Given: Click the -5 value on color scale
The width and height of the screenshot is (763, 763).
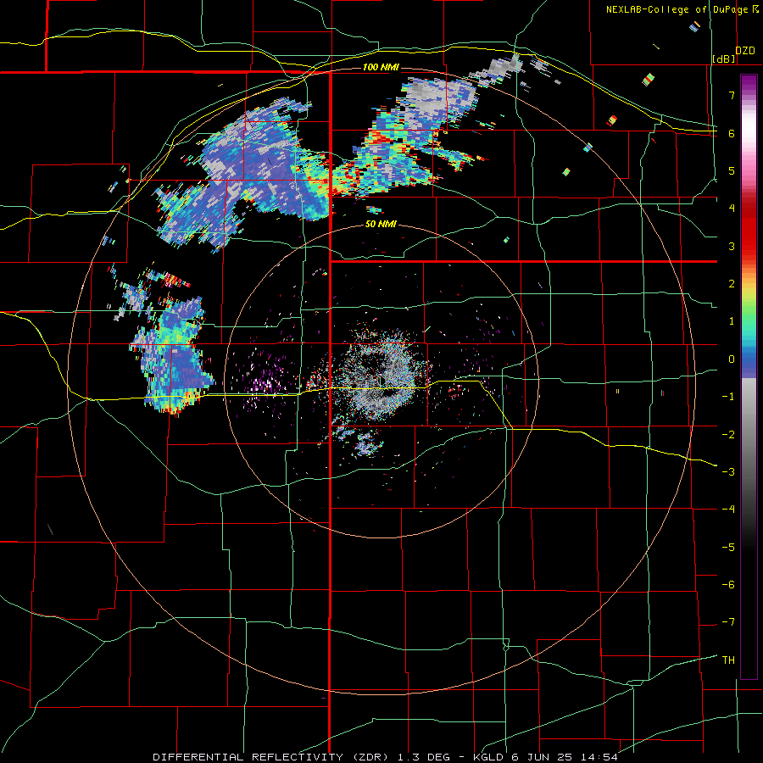Looking at the screenshot, I should click(x=728, y=548).
